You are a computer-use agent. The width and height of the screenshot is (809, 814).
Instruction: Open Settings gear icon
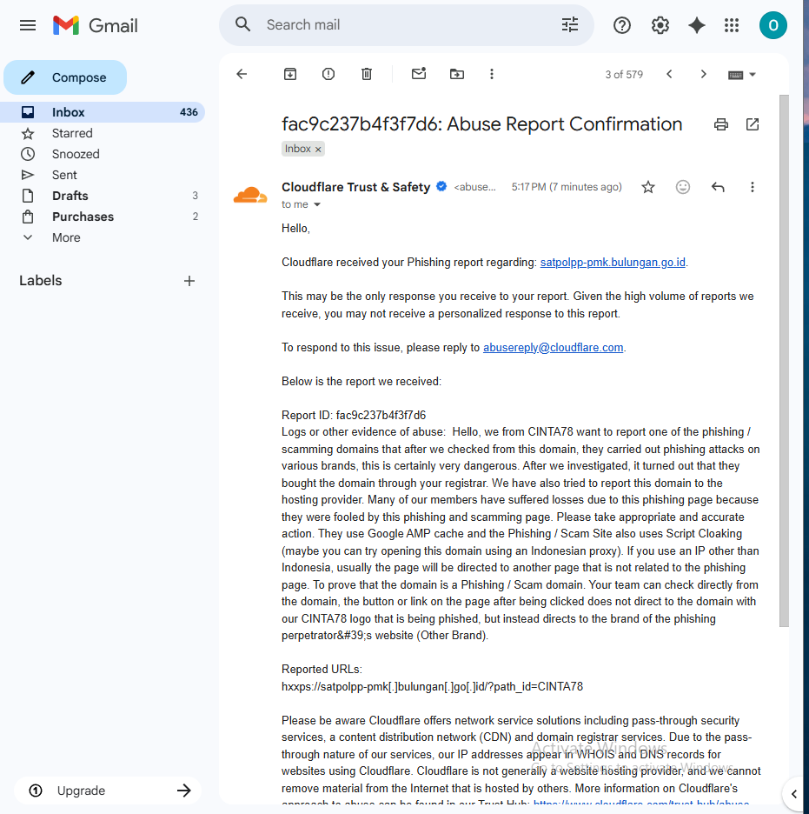(660, 25)
